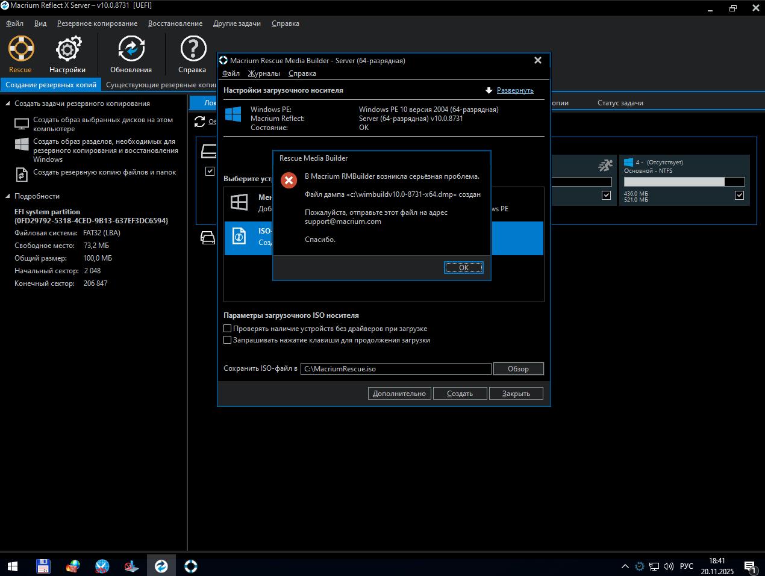The width and height of the screenshot is (765, 576).
Task: Open Настройки gear toolbar icon
Action: 68,49
